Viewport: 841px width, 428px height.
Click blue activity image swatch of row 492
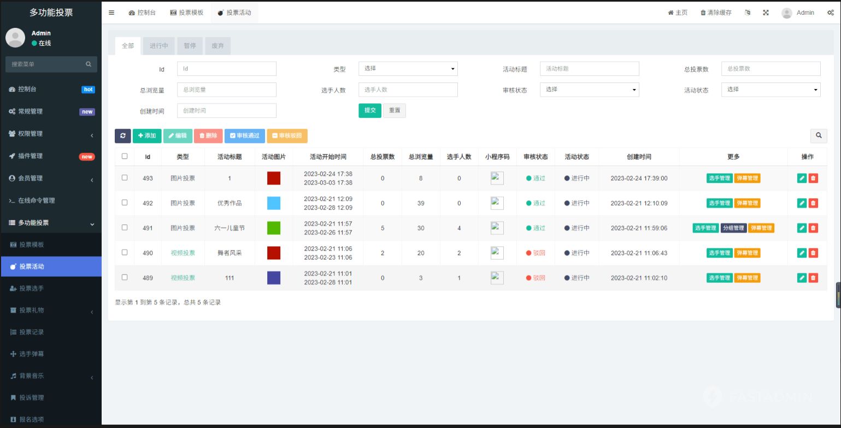[274, 203]
